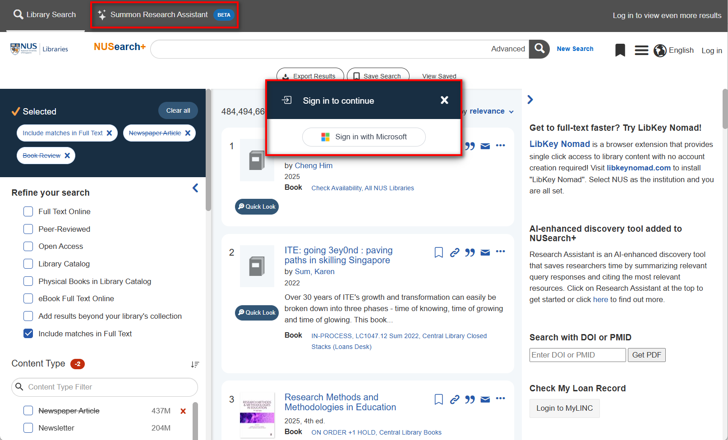Image resolution: width=728 pixels, height=440 pixels.
Task: Remove Include matches in Full Text chip
Action: [x=109, y=133]
